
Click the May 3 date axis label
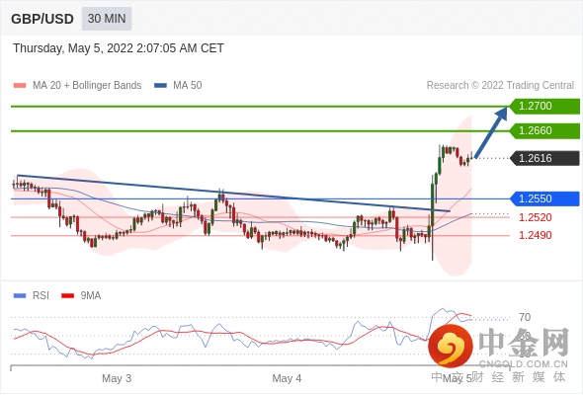pos(117,378)
